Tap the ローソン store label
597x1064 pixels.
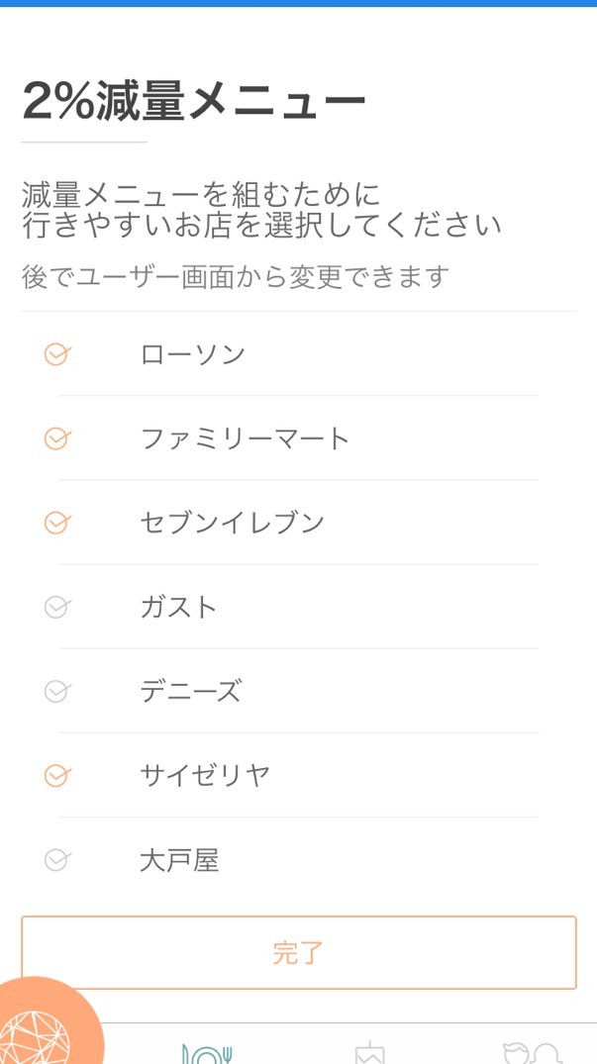pos(193,354)
